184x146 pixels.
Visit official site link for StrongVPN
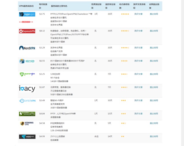click(154, 123)
